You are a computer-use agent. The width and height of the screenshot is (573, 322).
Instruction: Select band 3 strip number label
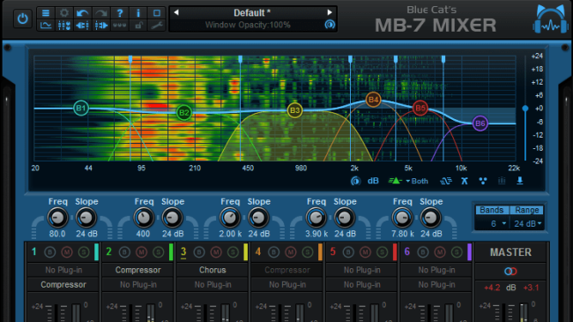click(x=183, y=251)
